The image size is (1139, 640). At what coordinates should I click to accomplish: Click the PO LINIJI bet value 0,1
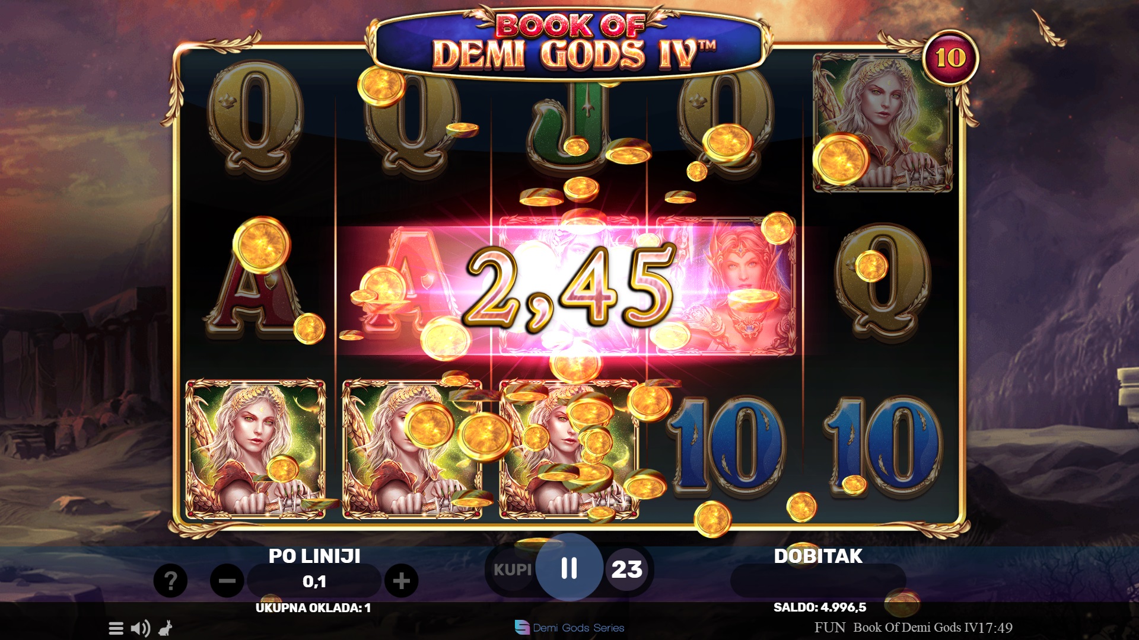pyautogui.click(x=314, y=581)
